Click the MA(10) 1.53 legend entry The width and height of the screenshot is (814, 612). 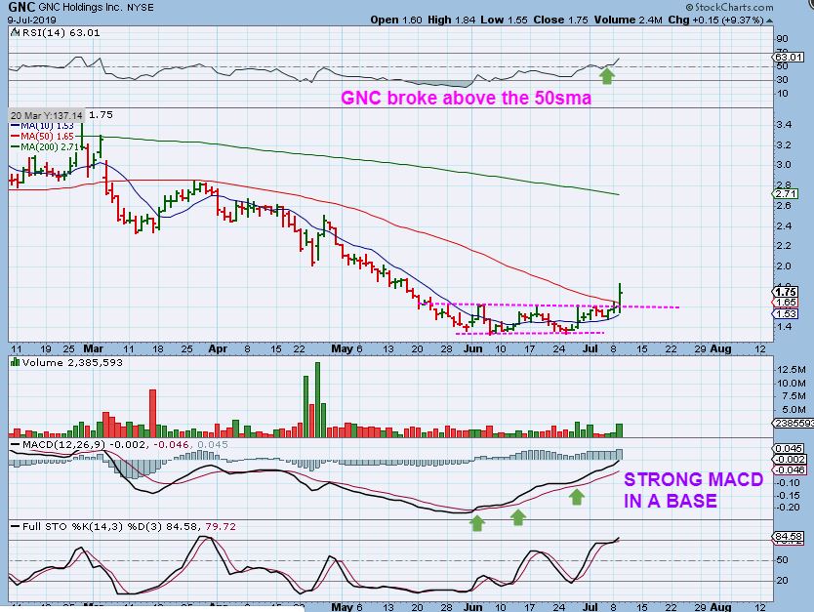43,126
